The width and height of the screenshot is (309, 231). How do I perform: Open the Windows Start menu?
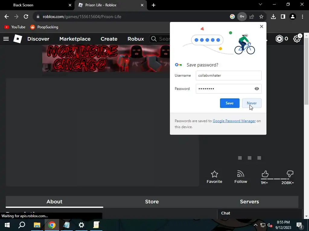[7, 225]
